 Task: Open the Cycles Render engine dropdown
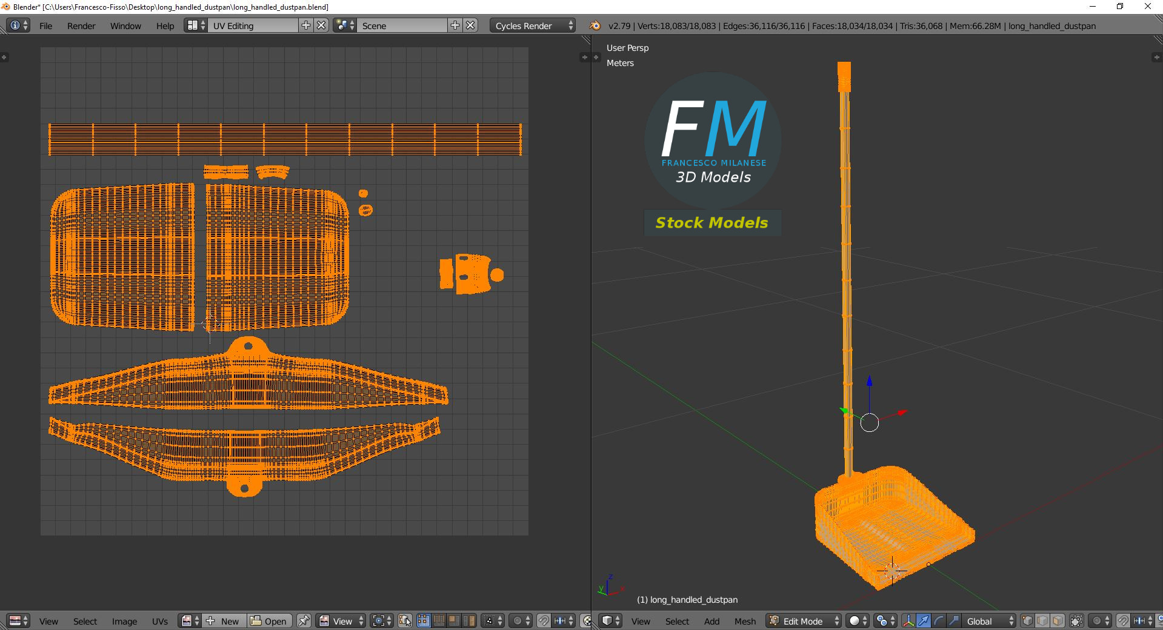tap(532, 25)
